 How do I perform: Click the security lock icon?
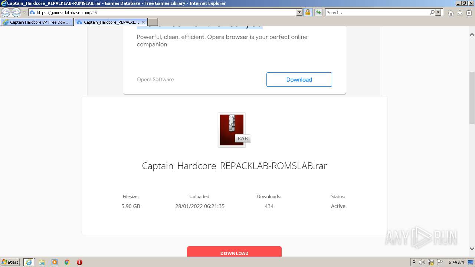[308, 13]
